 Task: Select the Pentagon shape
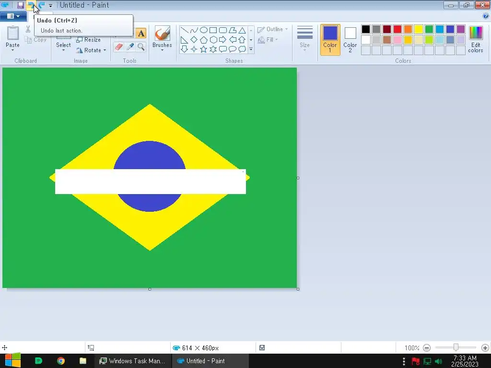[203, 40]
